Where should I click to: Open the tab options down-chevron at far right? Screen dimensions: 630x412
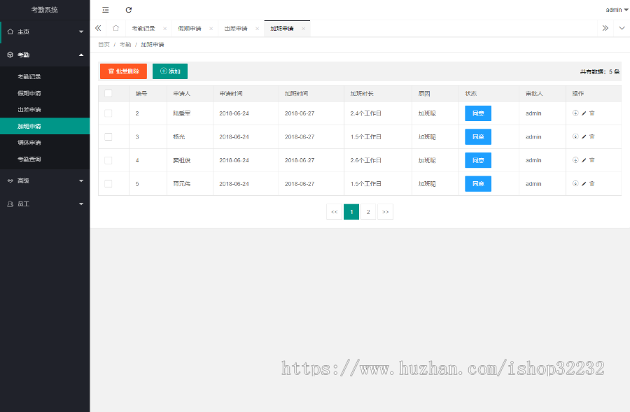622,28
